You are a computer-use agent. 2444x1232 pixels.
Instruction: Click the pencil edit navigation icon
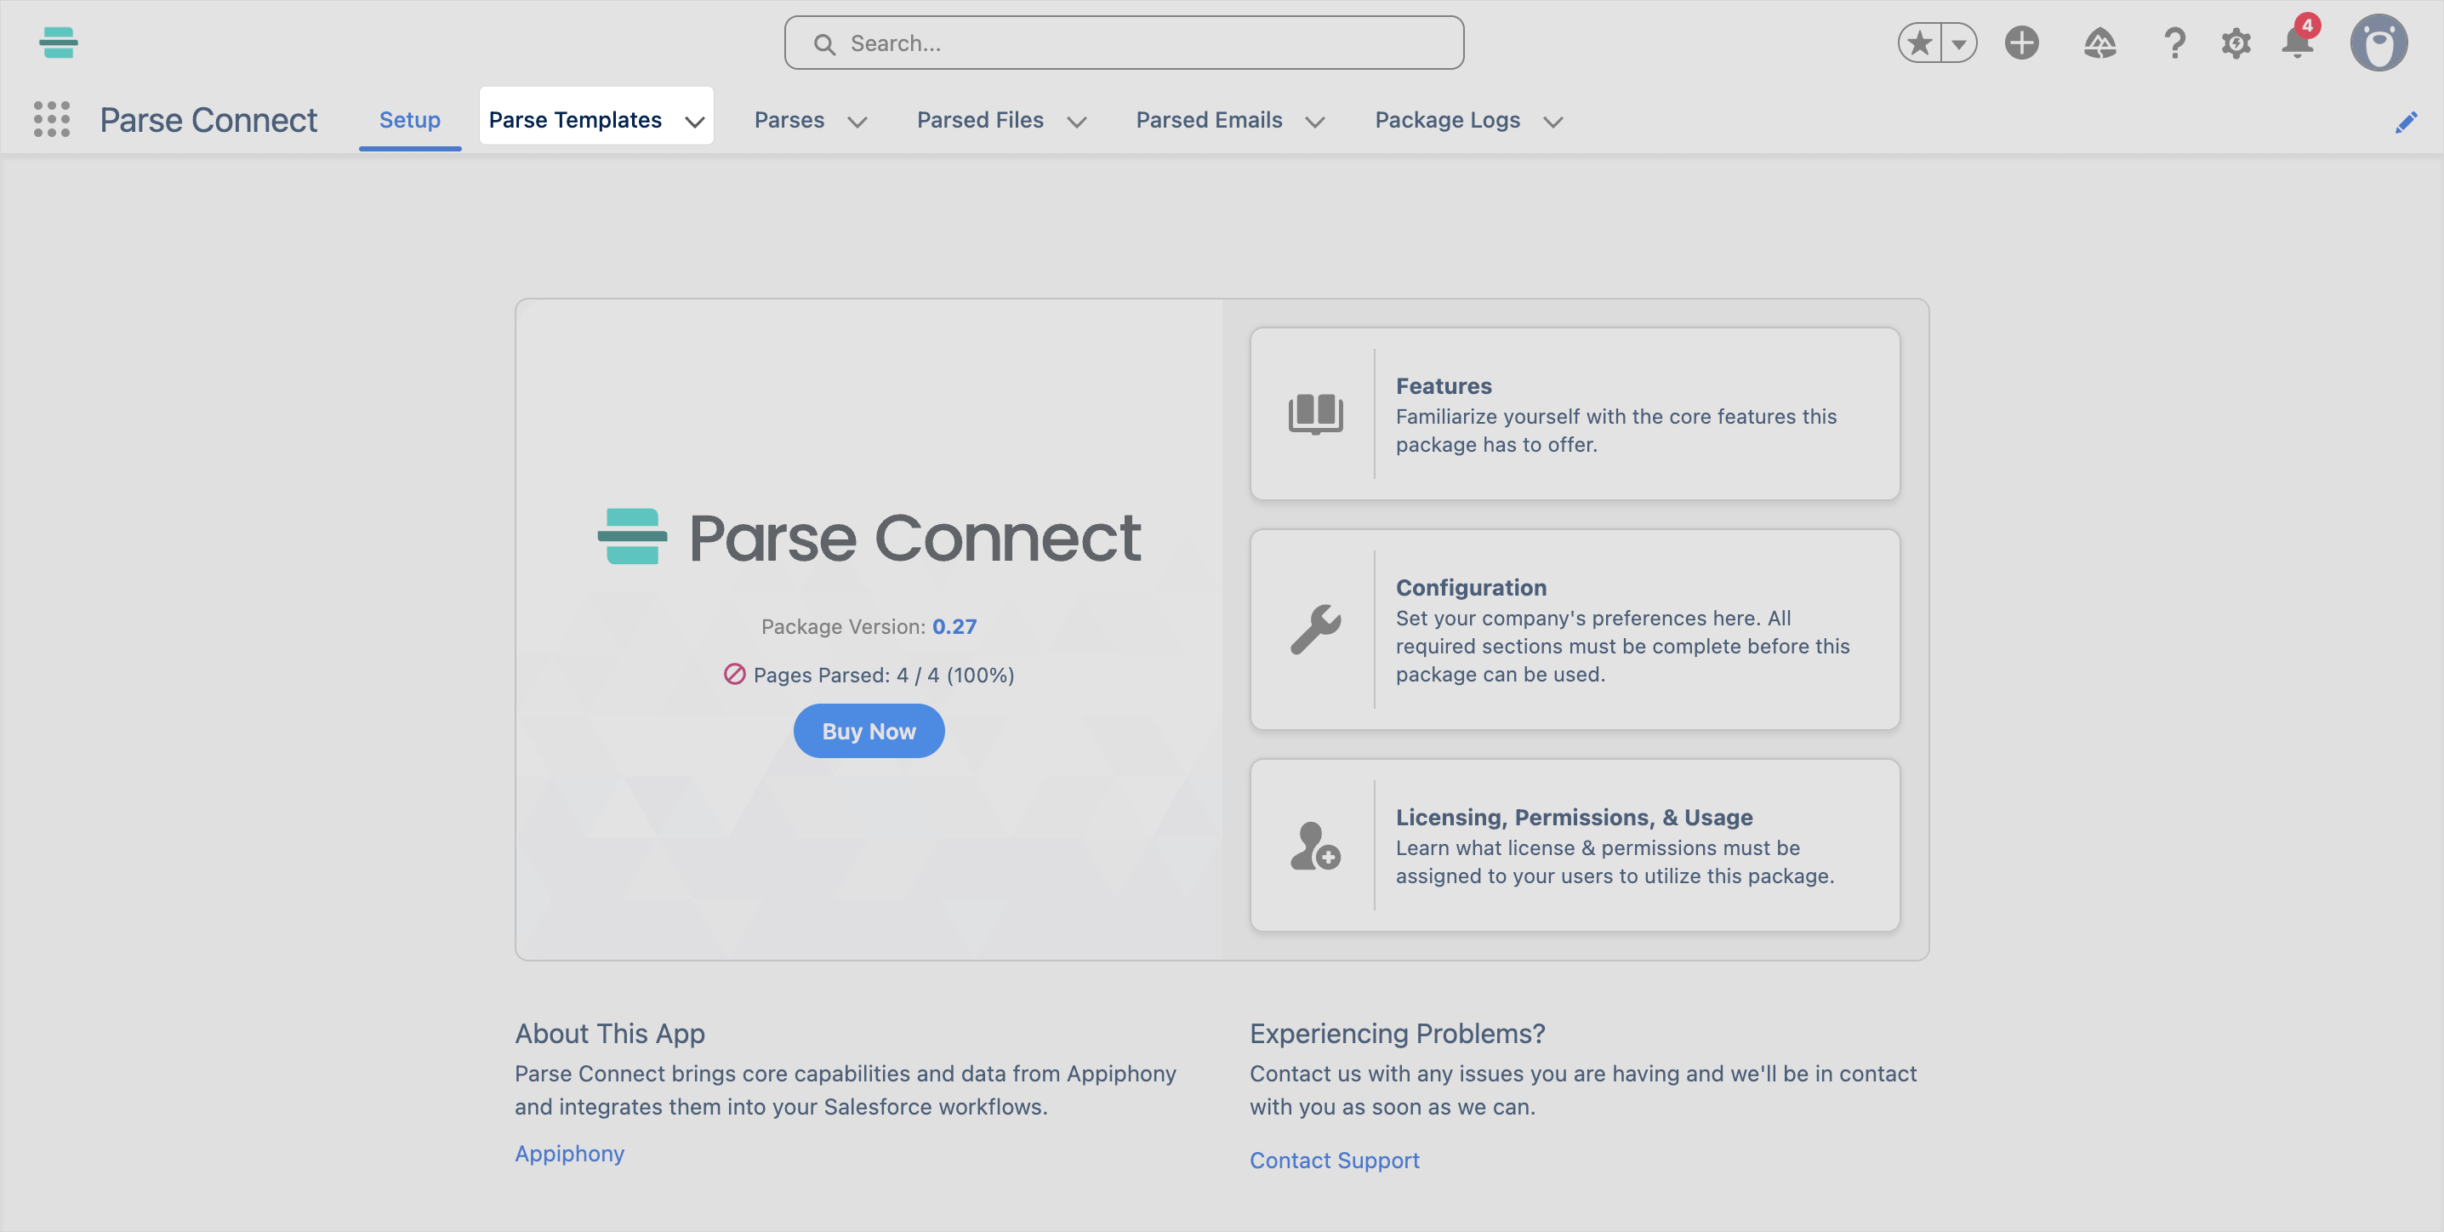pos(2405,123)
